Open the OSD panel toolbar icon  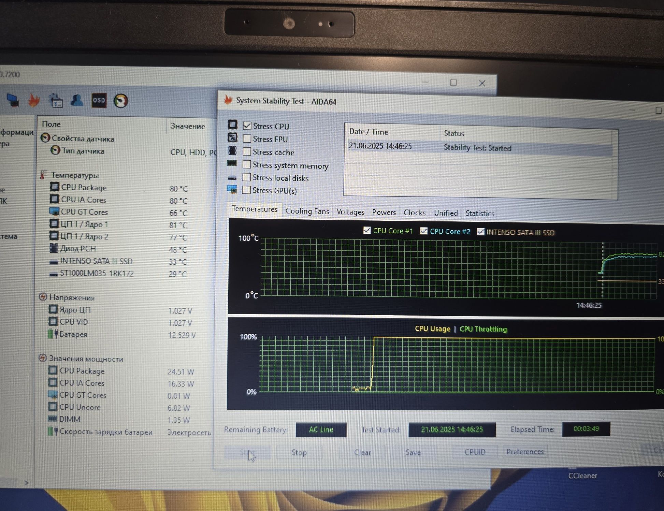99,100
